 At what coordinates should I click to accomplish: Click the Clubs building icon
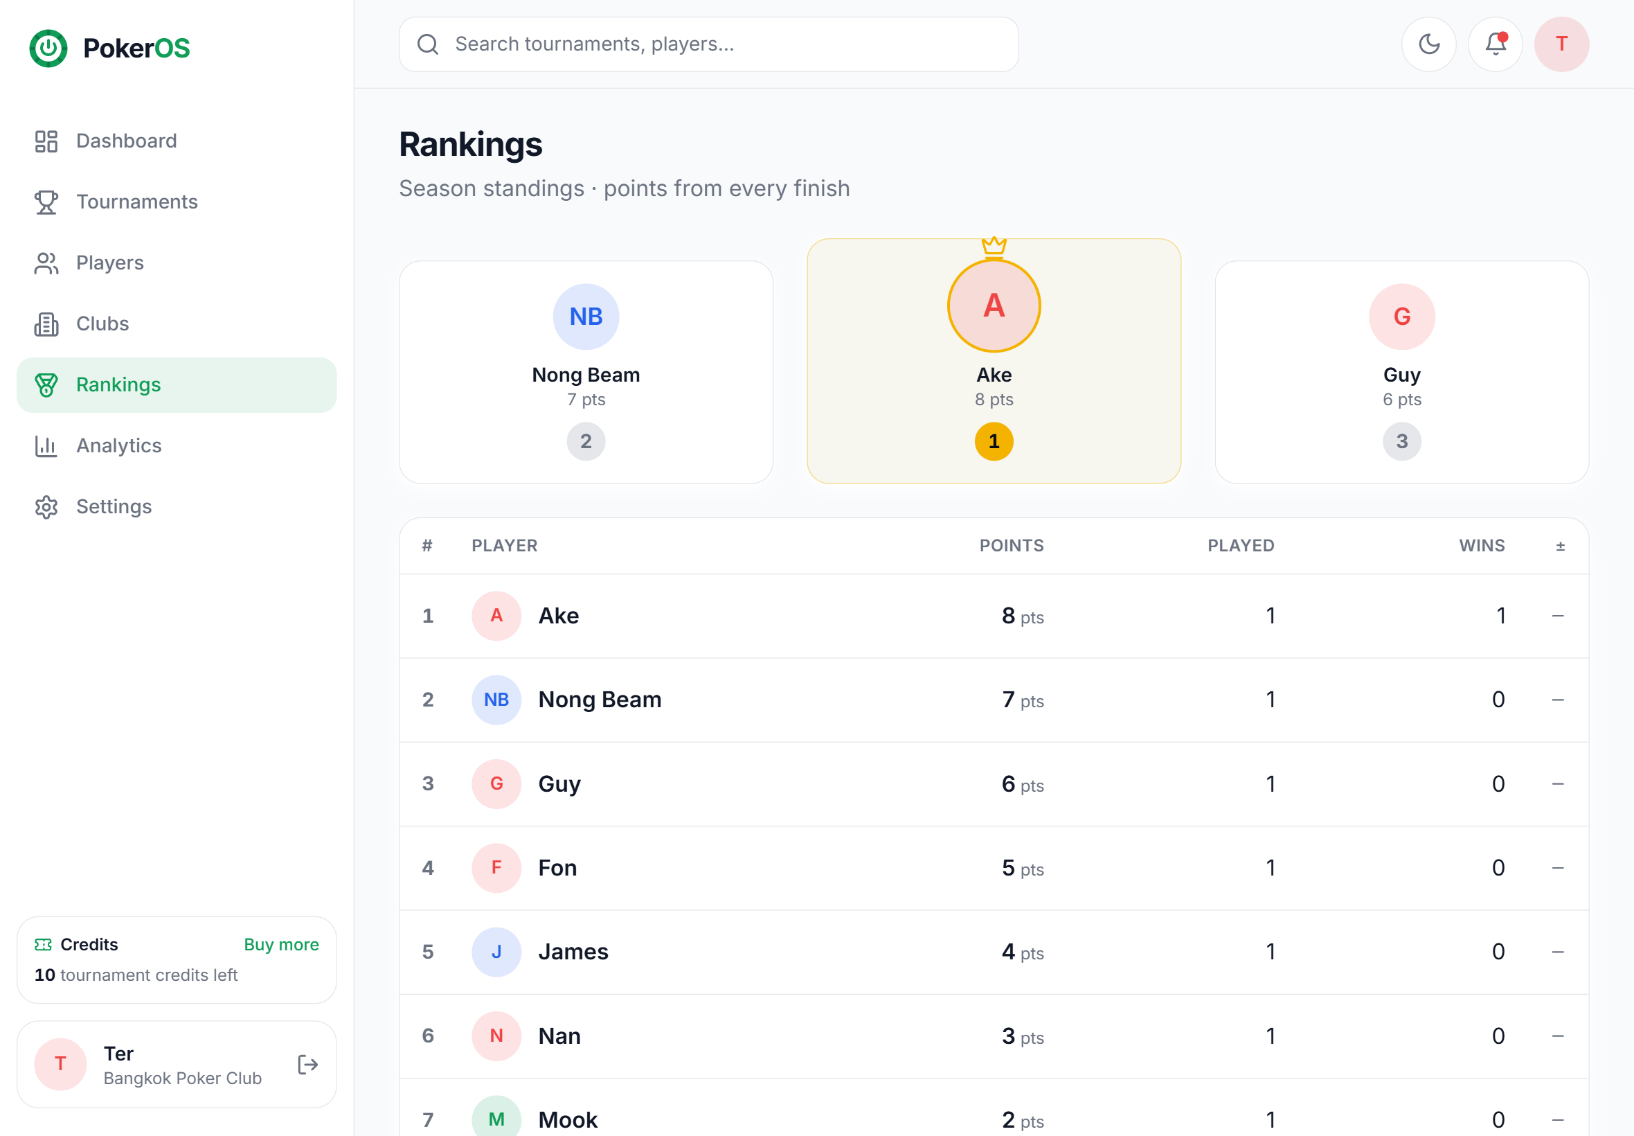pos(46,324)
